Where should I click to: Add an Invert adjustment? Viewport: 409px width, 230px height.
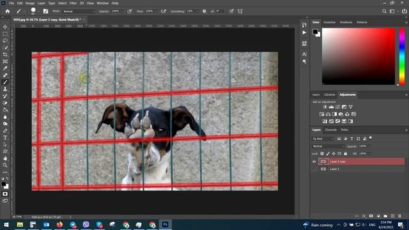click(x=325, y=121)
